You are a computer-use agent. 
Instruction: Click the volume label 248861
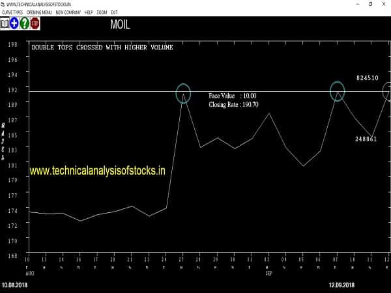tap(366, 139)
